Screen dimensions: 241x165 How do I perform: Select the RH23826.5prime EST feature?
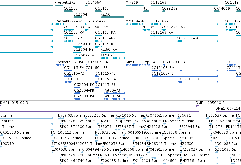[199, 158]
